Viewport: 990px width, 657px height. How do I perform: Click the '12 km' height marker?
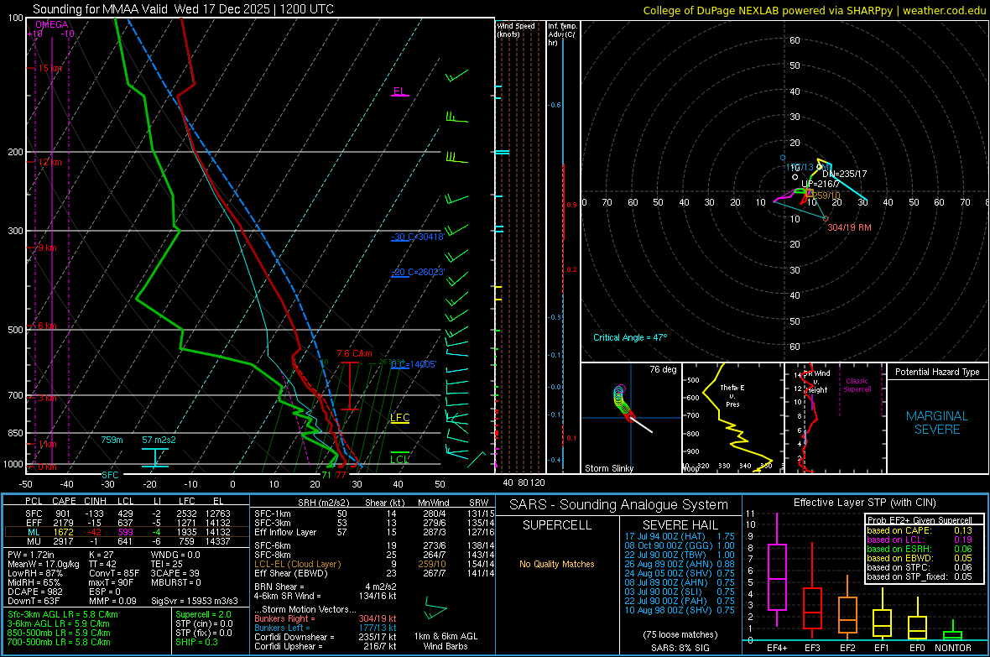[49, 162]
